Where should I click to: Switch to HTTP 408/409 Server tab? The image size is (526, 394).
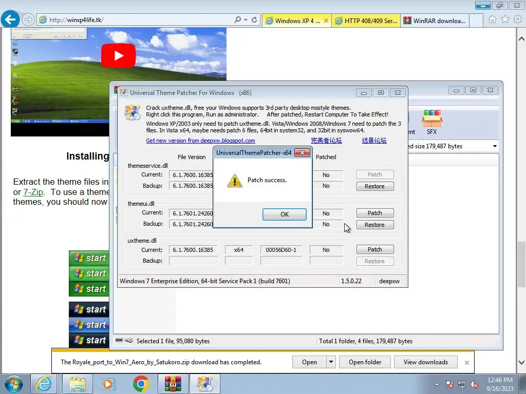(366, 21)
